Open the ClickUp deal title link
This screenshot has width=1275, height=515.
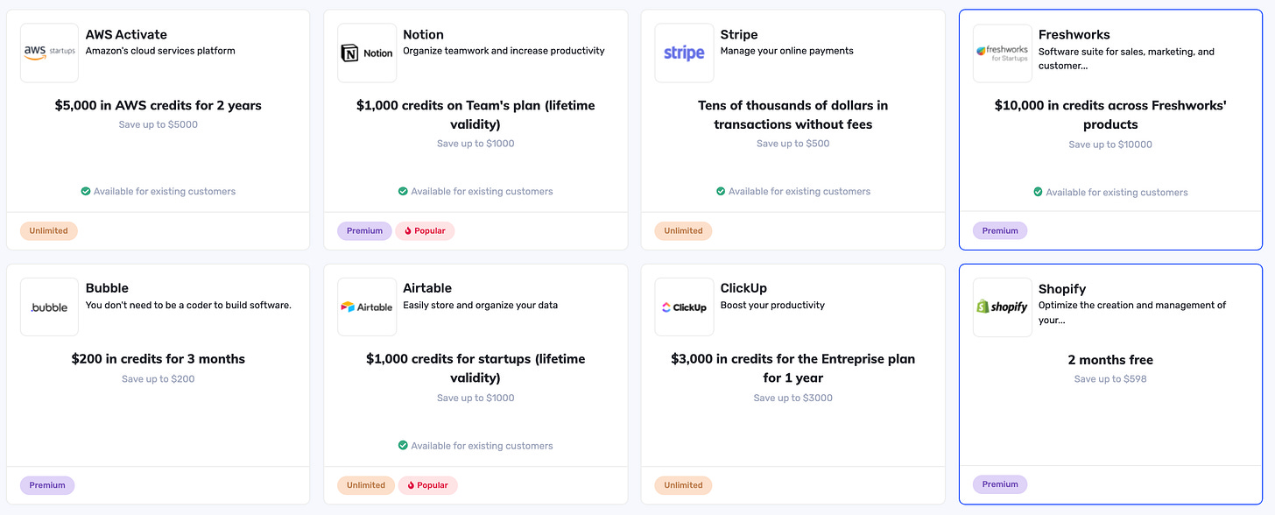click(x=743, y=288)
